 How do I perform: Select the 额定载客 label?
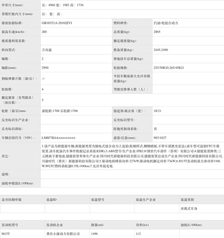pyautogui.click(x=18, y=100)
